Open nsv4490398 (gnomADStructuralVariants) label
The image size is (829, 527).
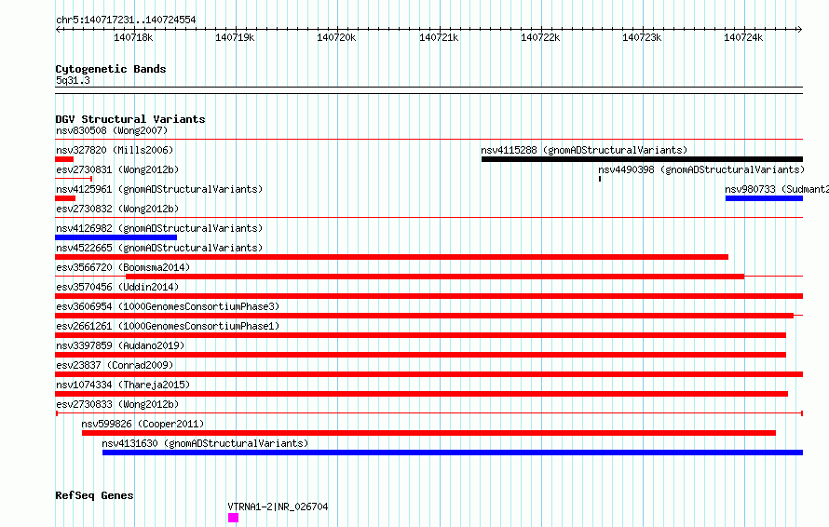(701, 169)
